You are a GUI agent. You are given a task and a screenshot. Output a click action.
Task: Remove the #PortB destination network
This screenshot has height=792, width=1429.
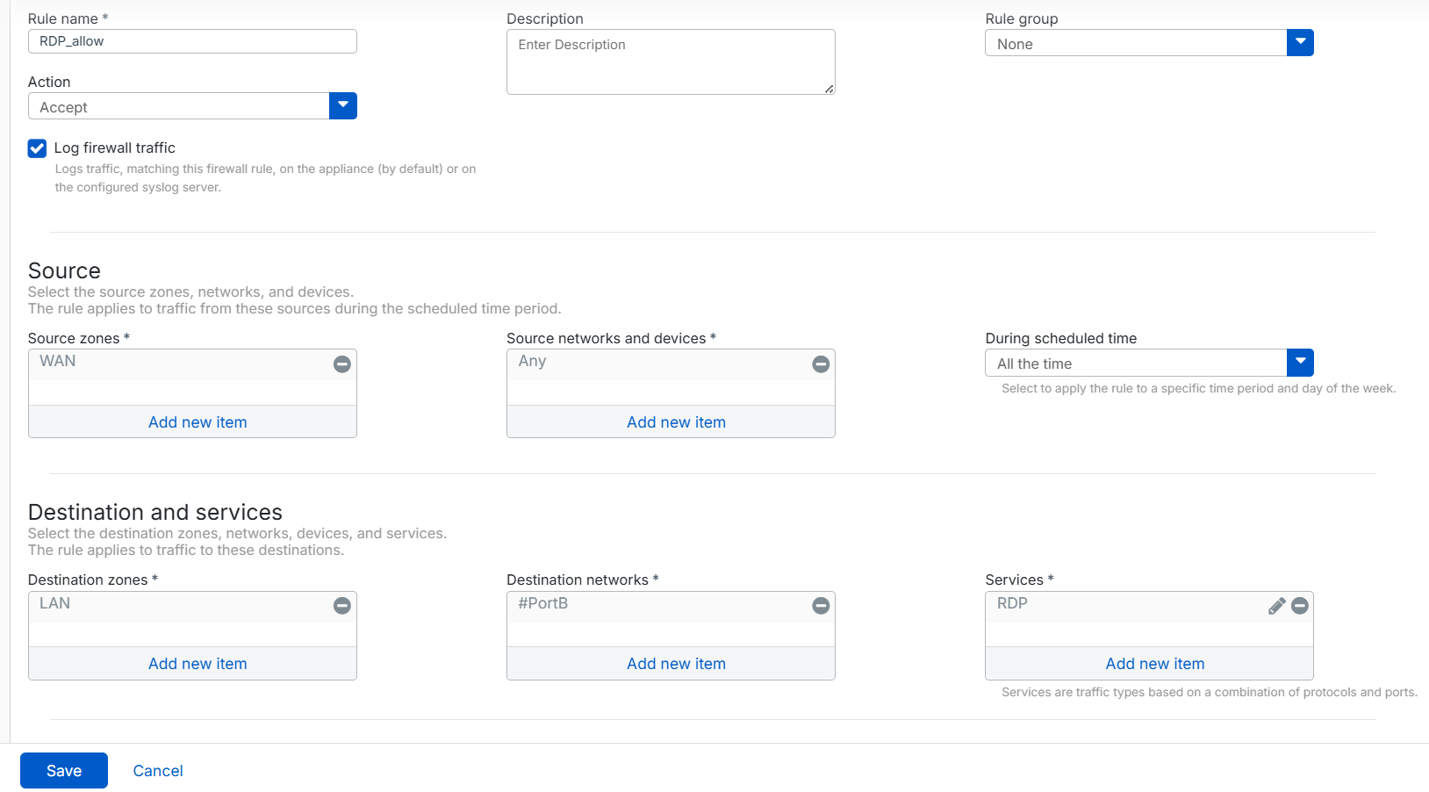click(x=820, y=605)
